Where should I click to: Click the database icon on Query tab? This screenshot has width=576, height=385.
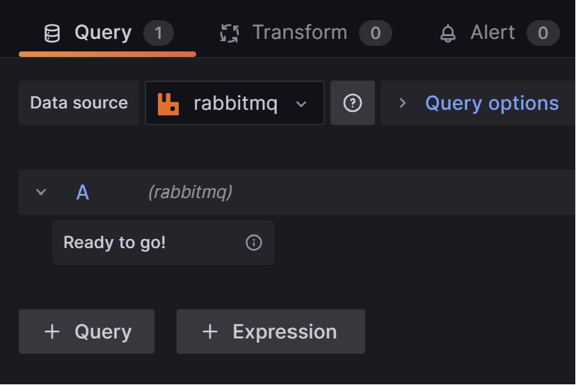pyautogui.click(x=51, y=33)
